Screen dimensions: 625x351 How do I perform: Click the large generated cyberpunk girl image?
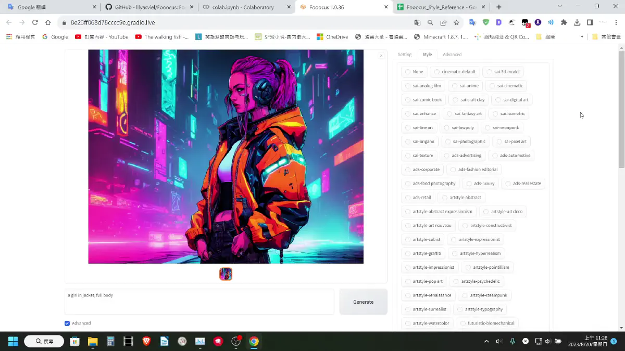pyautogui.click(x=226, y=157)
